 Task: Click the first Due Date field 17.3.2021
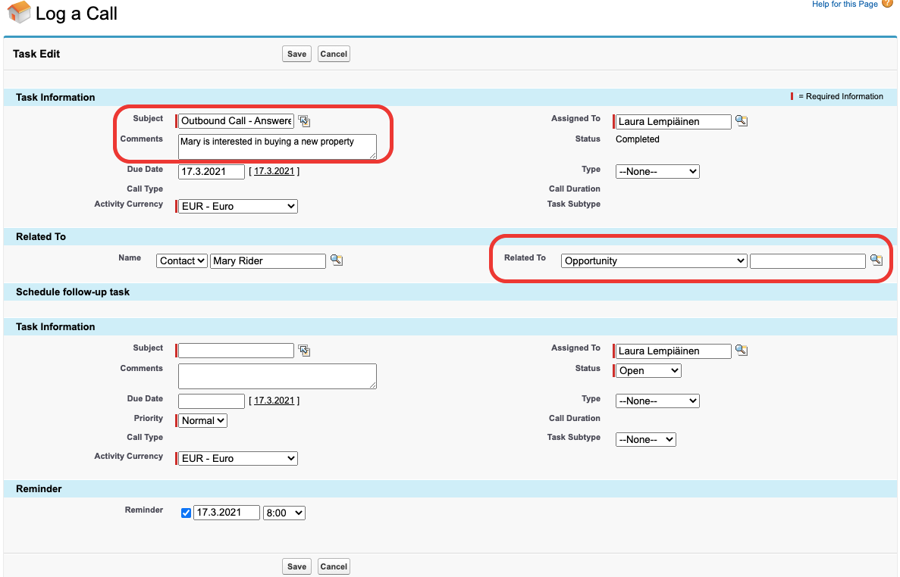[212, 171]
